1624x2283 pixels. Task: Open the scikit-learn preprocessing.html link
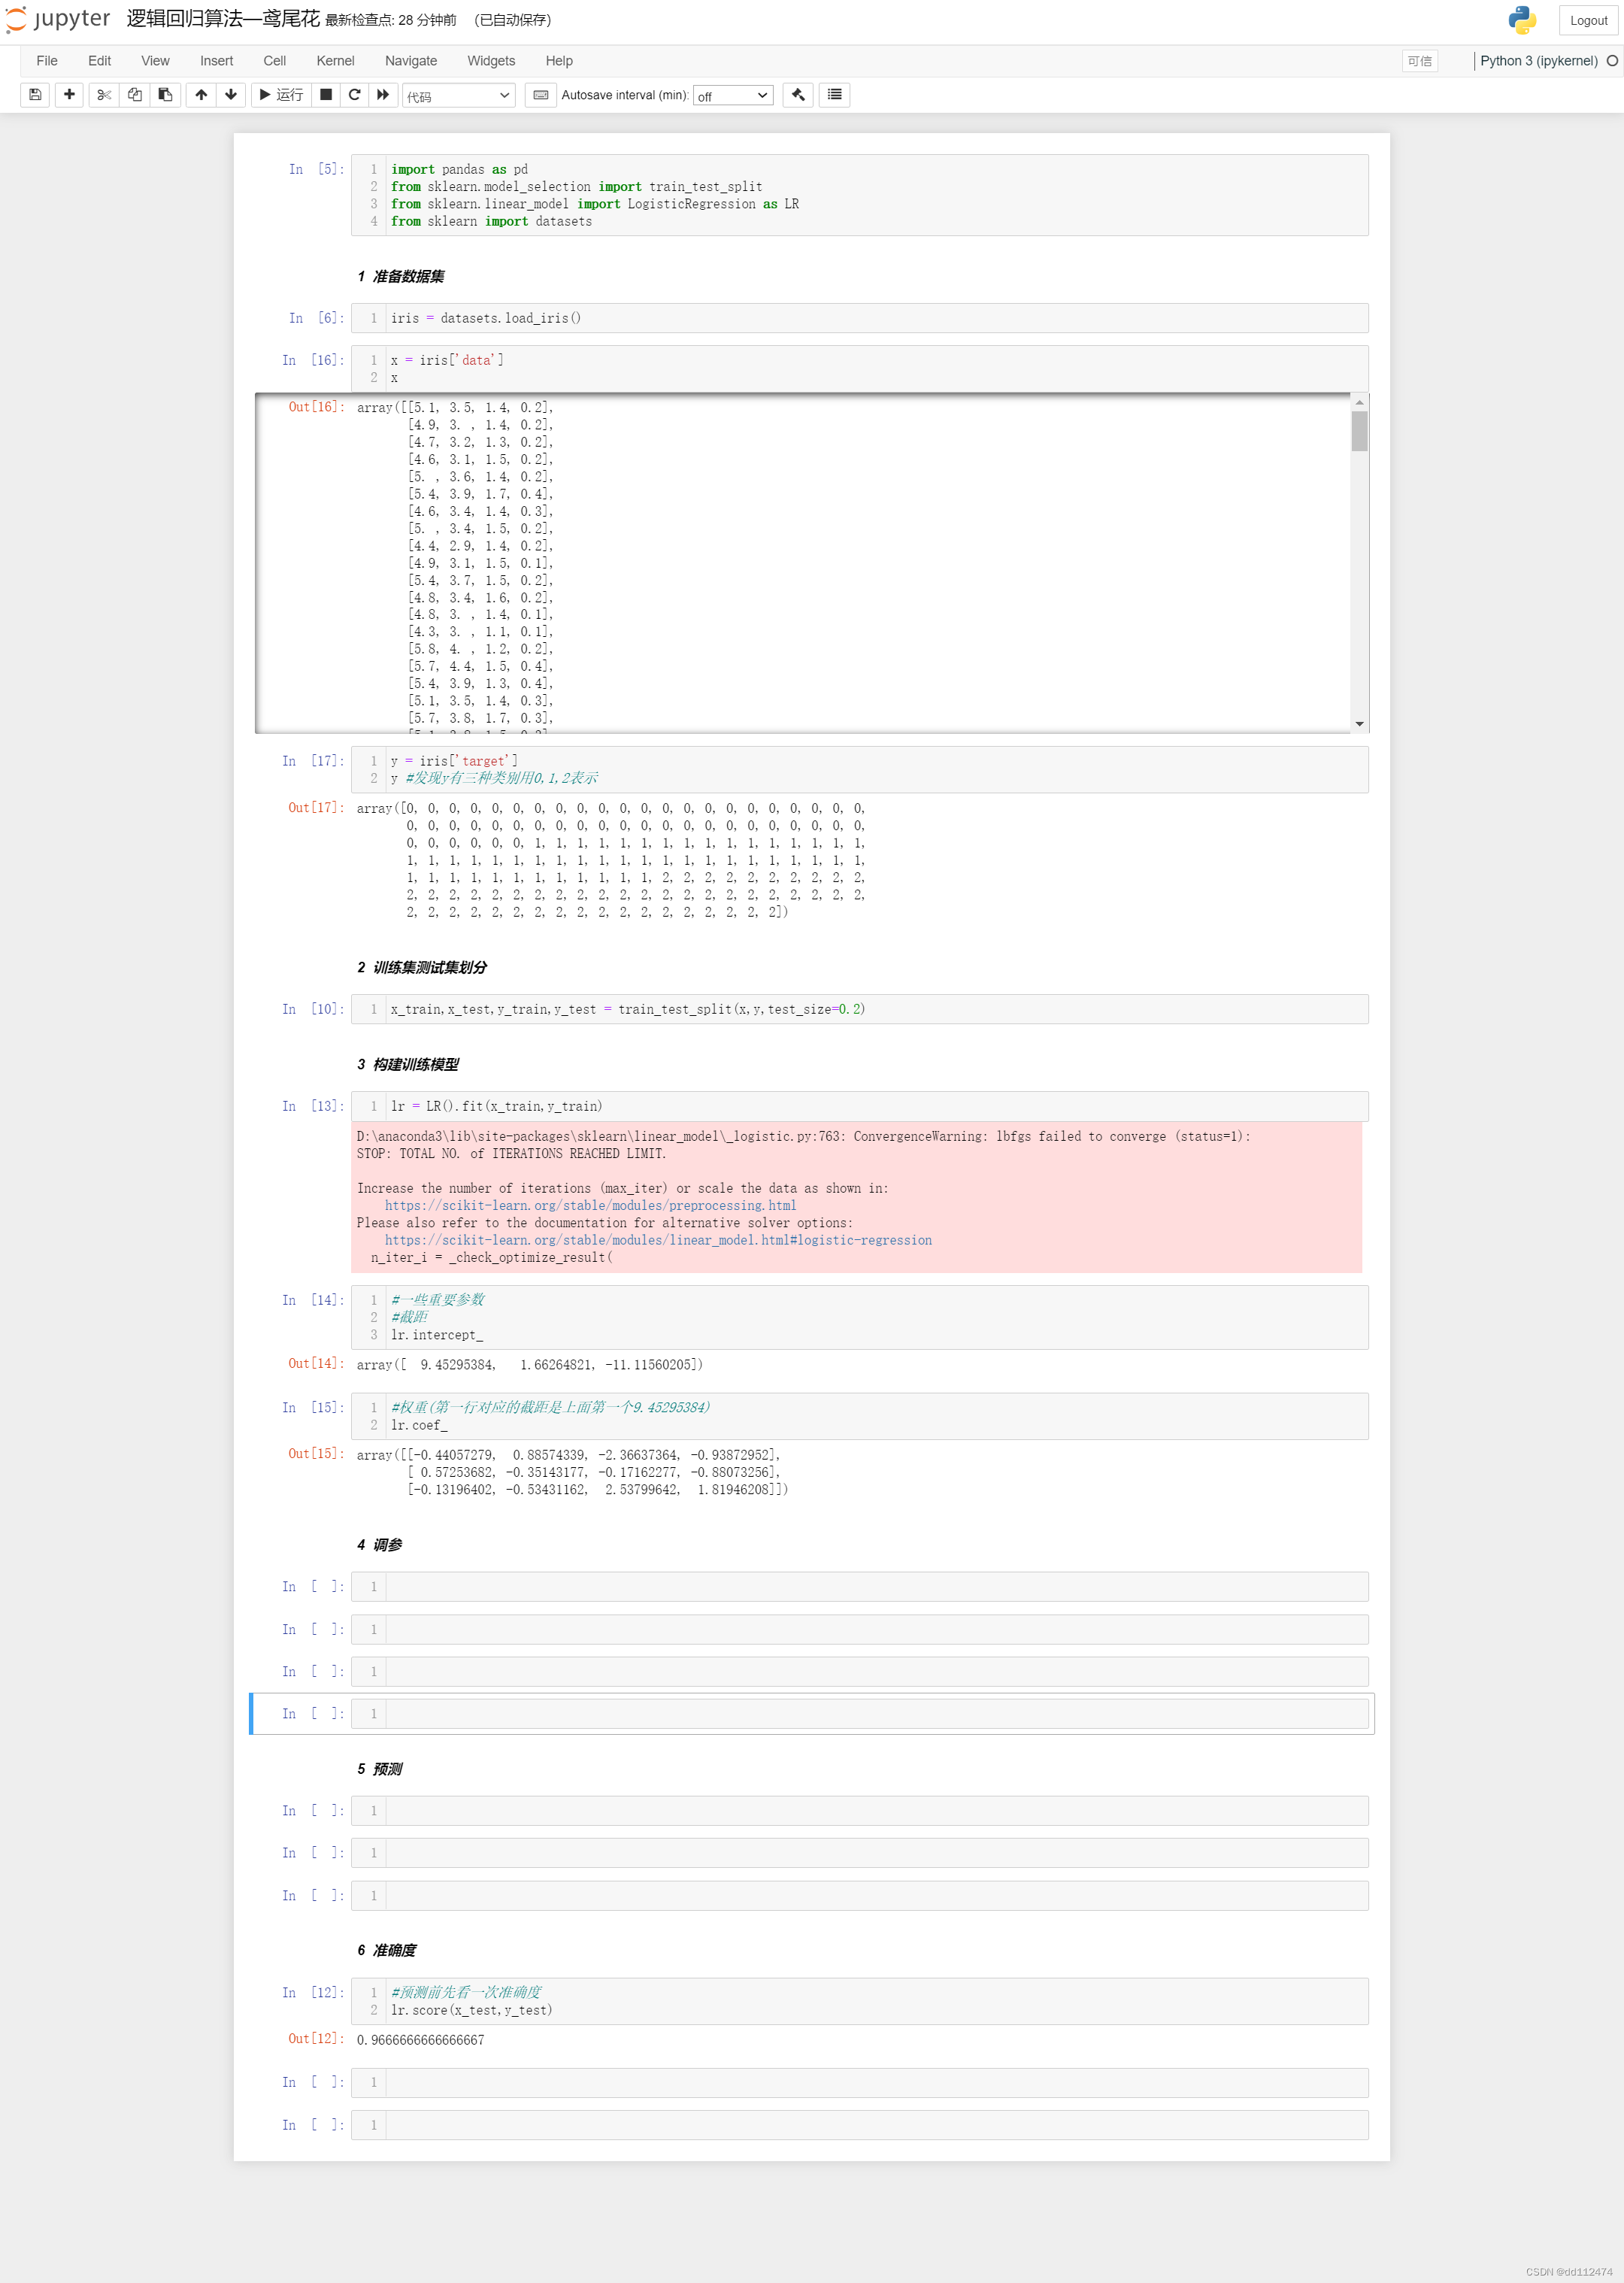click(590, 1206)
